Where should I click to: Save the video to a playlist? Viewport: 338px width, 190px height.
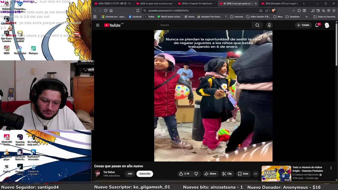click(243, 174)
